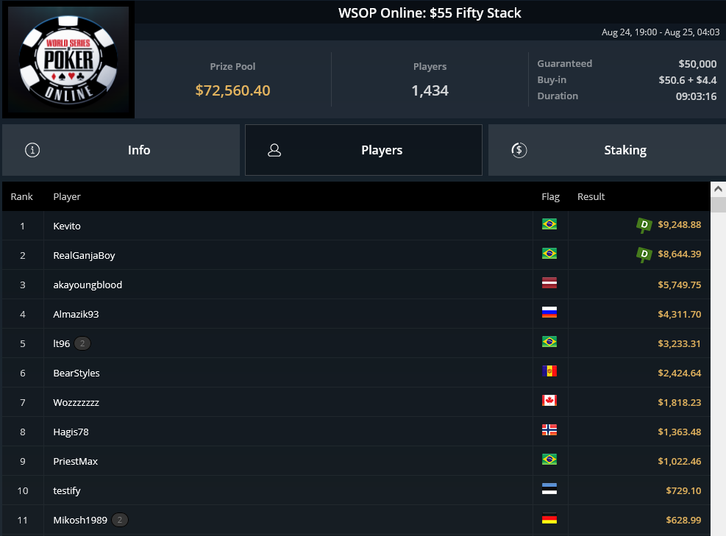
Task: Click the Staking dollar coin icon
Action: [x=519, y=150]
